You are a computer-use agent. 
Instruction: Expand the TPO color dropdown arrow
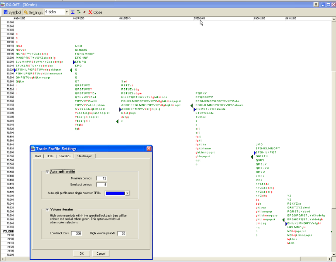(x=127, y=193)
